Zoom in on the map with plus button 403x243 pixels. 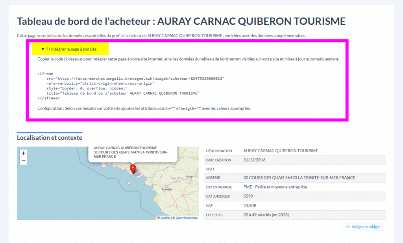pos(24,153)
